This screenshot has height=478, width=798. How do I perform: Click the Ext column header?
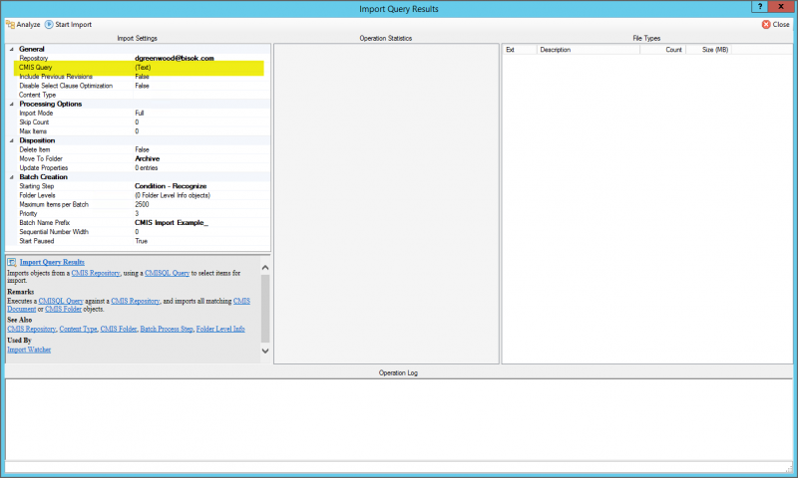click(x=520, y=50)
